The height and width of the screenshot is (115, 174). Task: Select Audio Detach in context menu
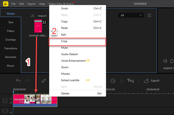[x=77, y=54]
